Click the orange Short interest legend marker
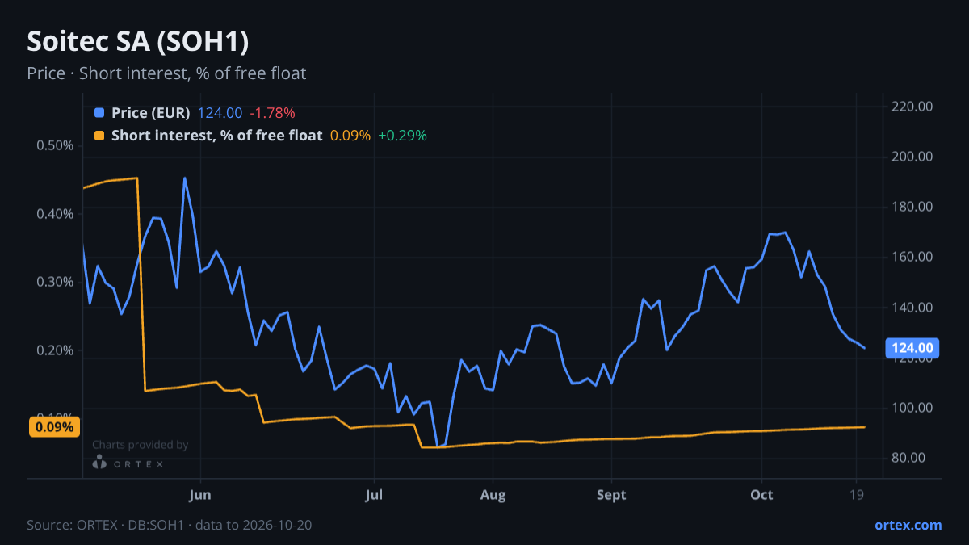The height and width of the screenshot is (545, 969). (99, 136)
